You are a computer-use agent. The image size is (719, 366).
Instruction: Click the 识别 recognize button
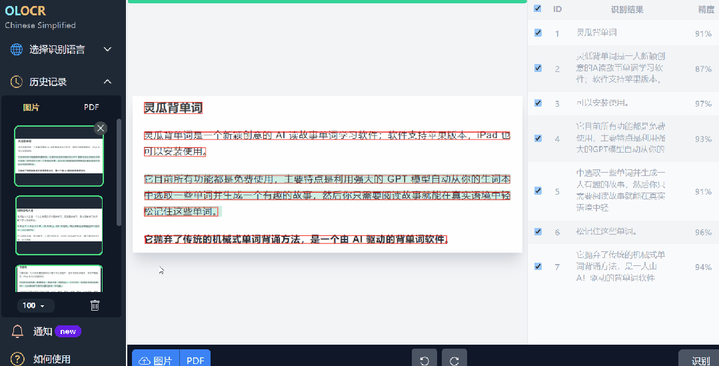click(700, 359)
